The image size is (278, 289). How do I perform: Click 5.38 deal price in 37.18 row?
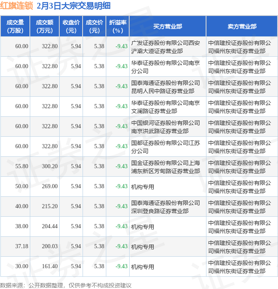click(99, 246)
